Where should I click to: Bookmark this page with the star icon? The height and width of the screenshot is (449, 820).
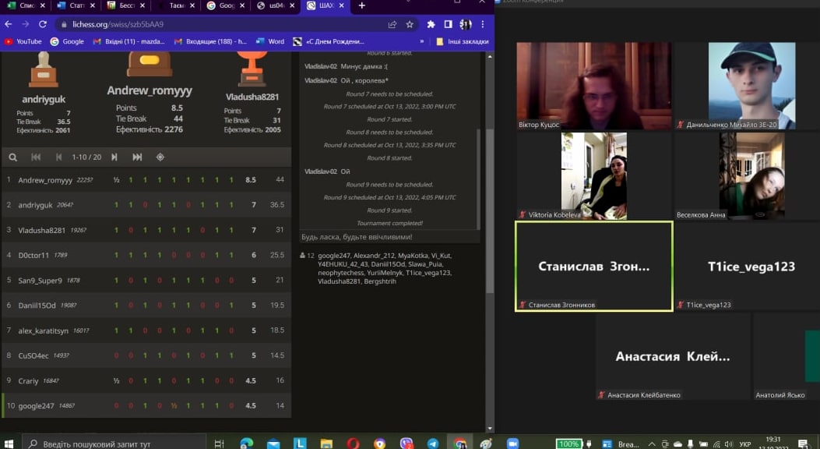point(410,24)
